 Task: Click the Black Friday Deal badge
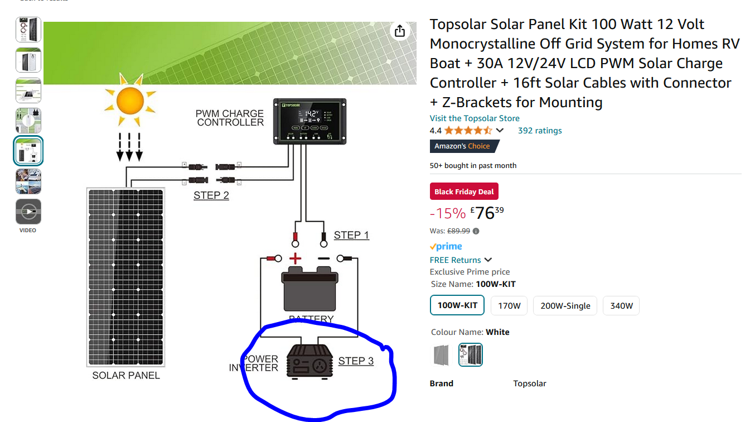point(464,191)
